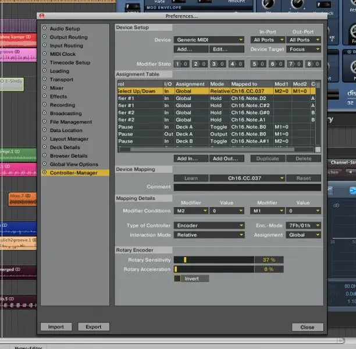356x349 pixels.
Task: Go to the Timecode Setup section
Action: (70, 63)
